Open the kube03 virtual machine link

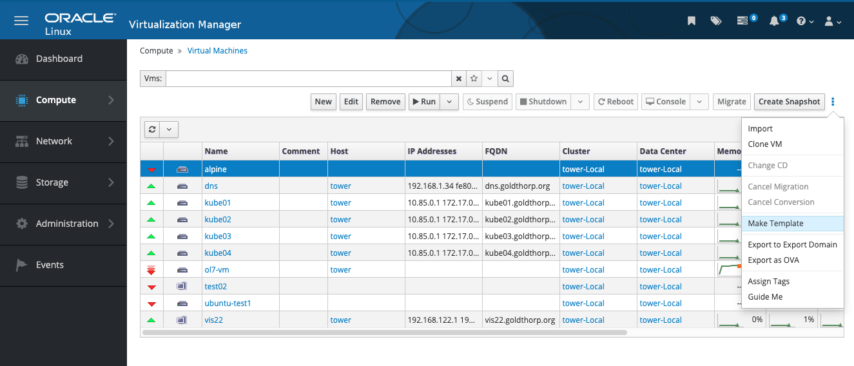(x=218, y=236)
